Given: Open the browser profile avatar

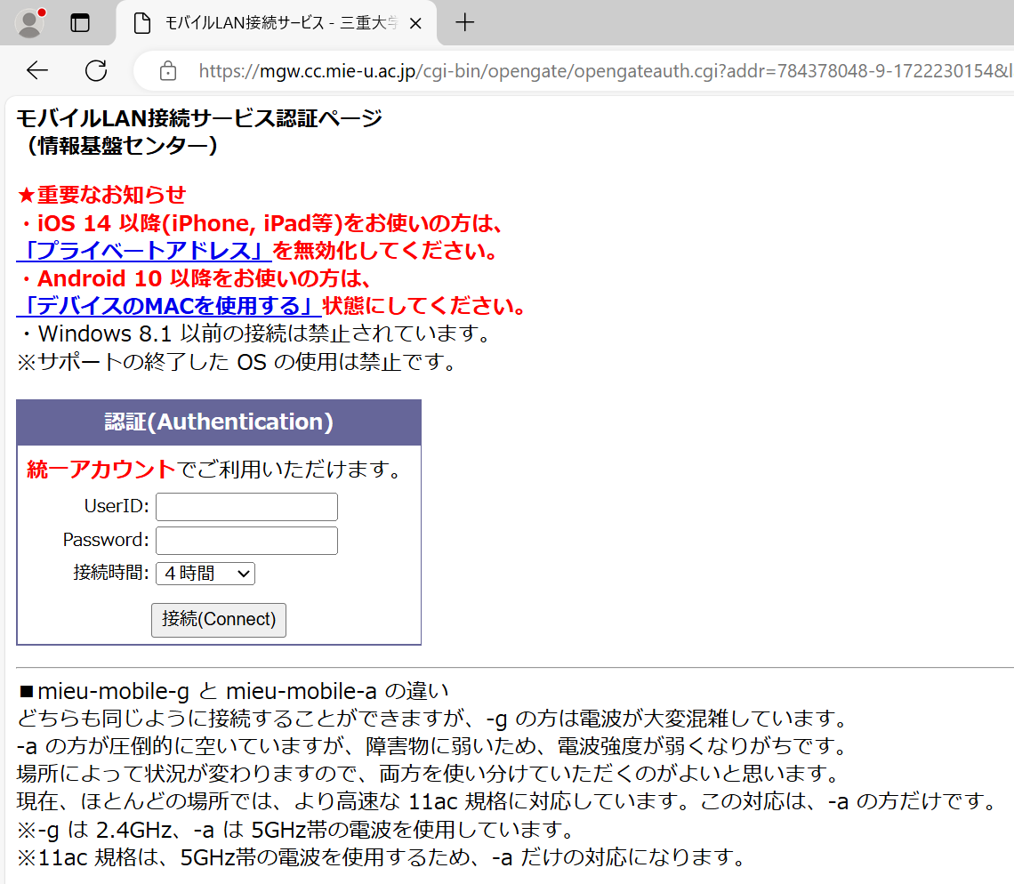Looking at the screenshot, I should [29, 23].
